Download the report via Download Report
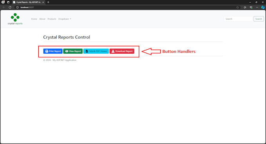The image size is (266, 144). pyautogui.click(x=122, y=51)
